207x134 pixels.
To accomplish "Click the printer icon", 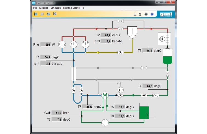I will [x=146, y=14].
